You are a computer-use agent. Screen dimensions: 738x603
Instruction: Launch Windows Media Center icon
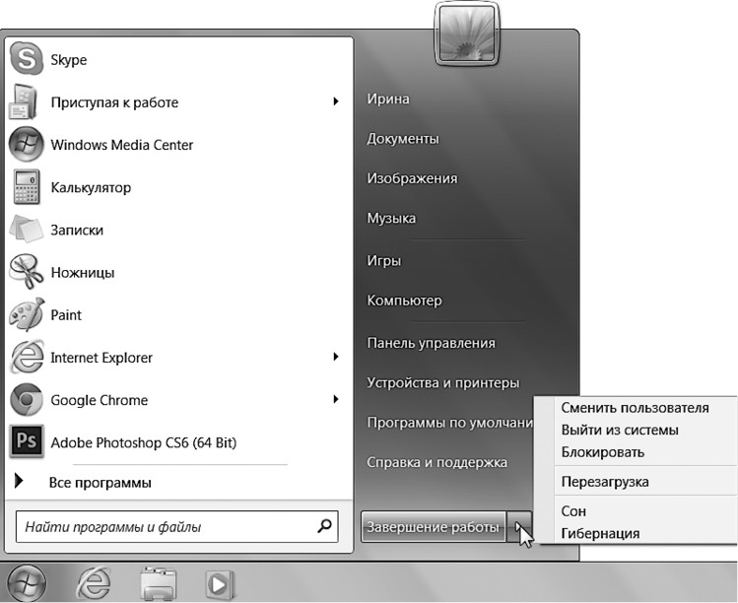pyautogui.click(x=26, y=145)
